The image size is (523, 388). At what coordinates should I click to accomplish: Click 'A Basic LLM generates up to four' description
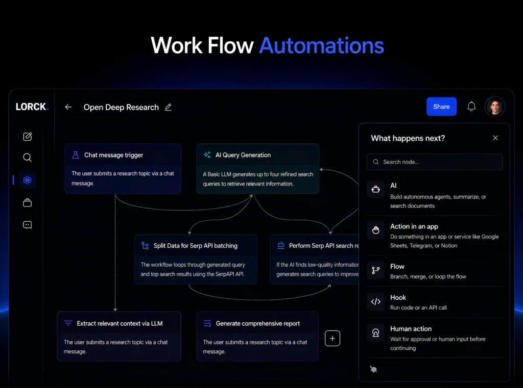click(258, 179)
